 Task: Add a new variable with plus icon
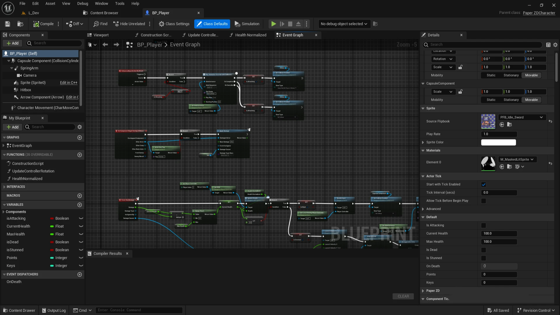point(80,205)
